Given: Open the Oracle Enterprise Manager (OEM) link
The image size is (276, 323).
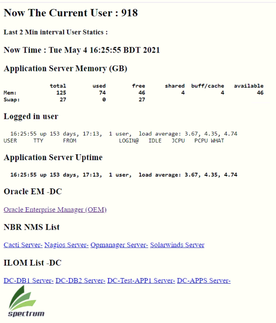Looking at the screenshot, I should (x=55, y=210).
